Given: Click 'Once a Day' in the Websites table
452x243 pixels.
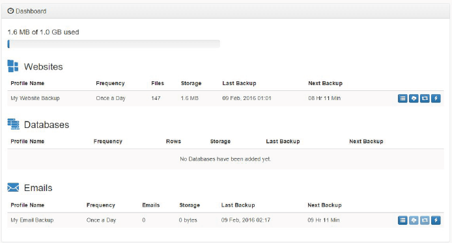Looking at the screenshot, I should pos(111,98).
